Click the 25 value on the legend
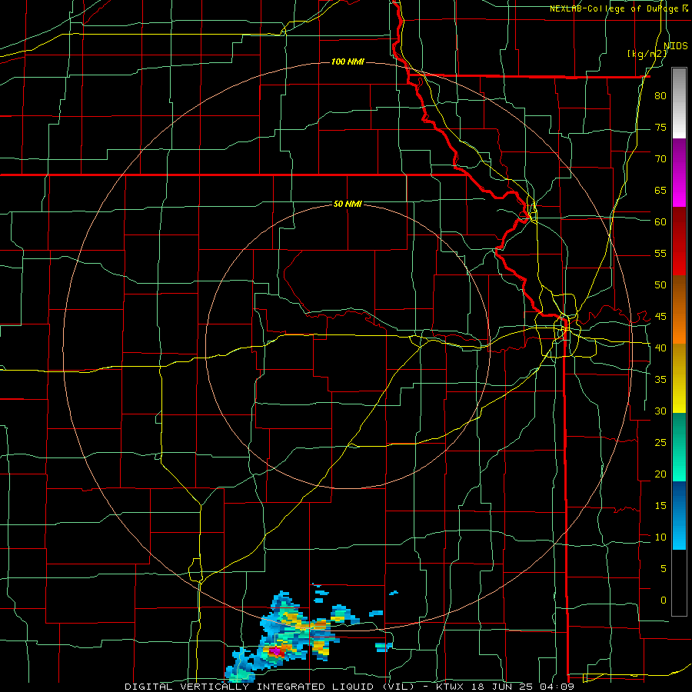Viewport: 692px width, 692px height. [x=660, y=443]
